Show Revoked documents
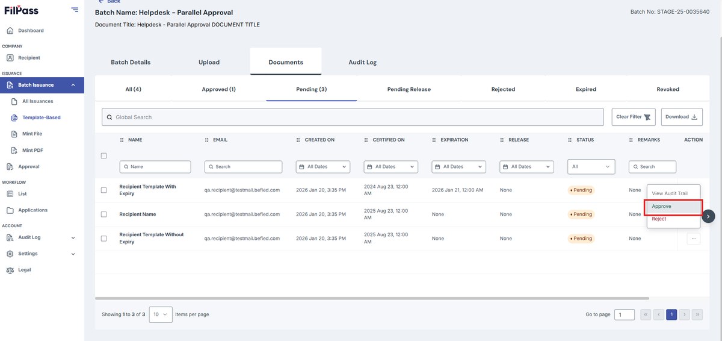 coord(668,89)
